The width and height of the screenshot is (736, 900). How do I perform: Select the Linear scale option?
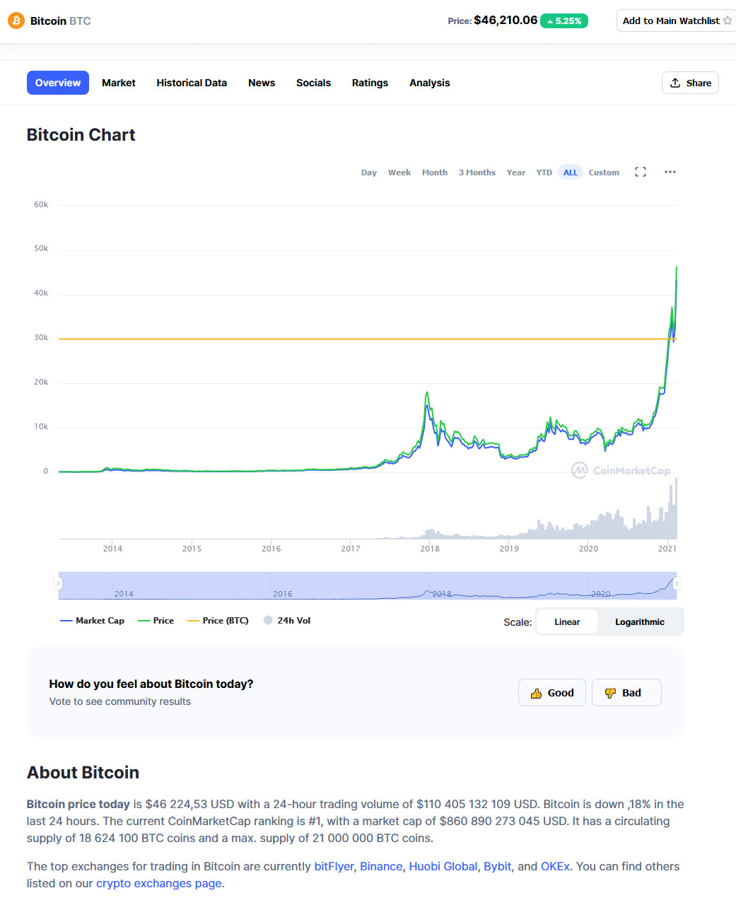[x=567, y=622]
